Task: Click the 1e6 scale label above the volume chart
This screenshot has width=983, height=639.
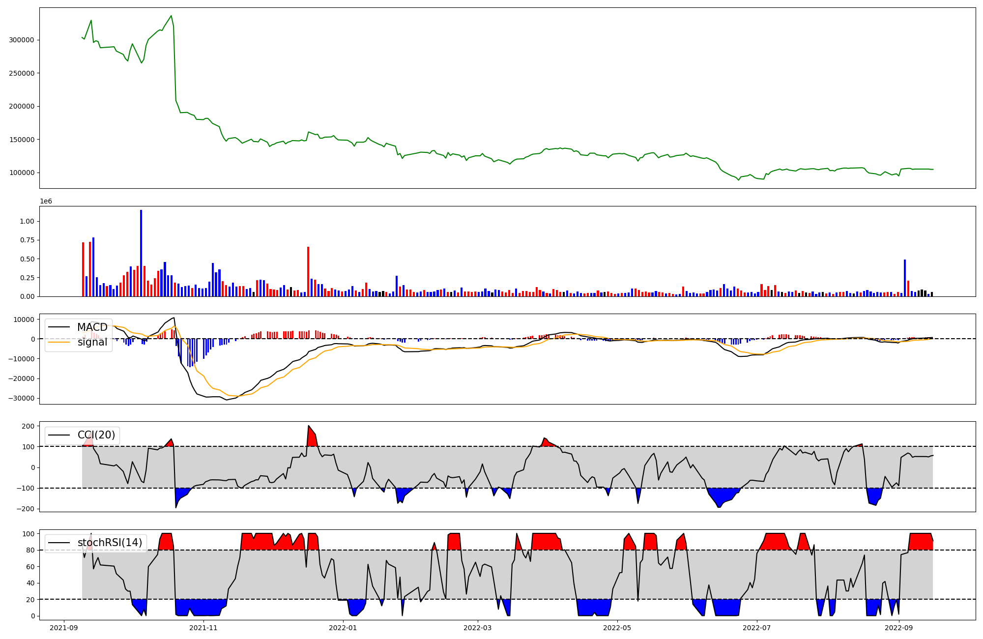Action: click(46, 202)
